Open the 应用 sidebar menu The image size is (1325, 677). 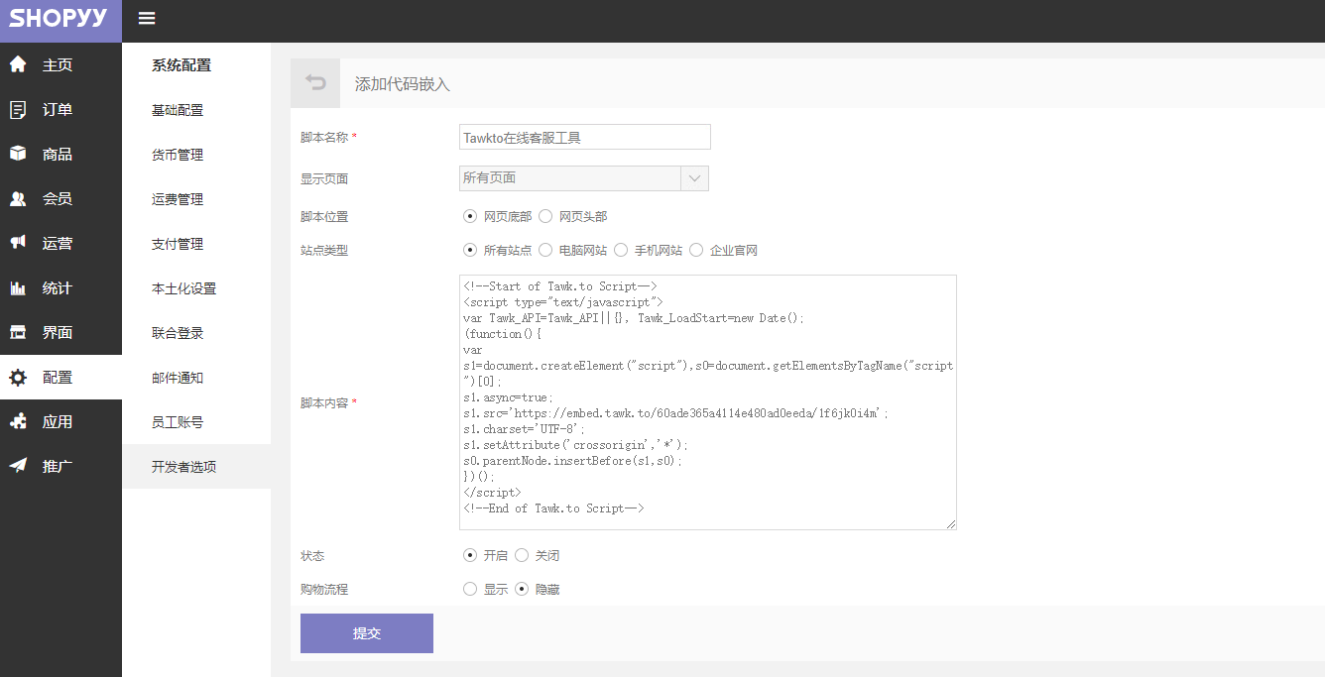pyautogui.click(x=60, y=422)
